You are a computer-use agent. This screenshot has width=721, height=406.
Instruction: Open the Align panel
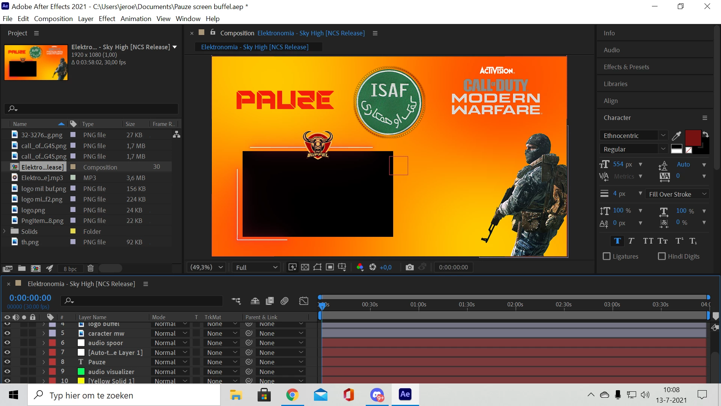click(611, 101)
